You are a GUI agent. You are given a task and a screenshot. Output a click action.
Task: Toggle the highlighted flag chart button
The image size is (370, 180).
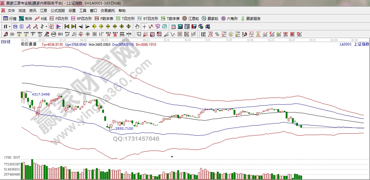(x=58, y=26)
